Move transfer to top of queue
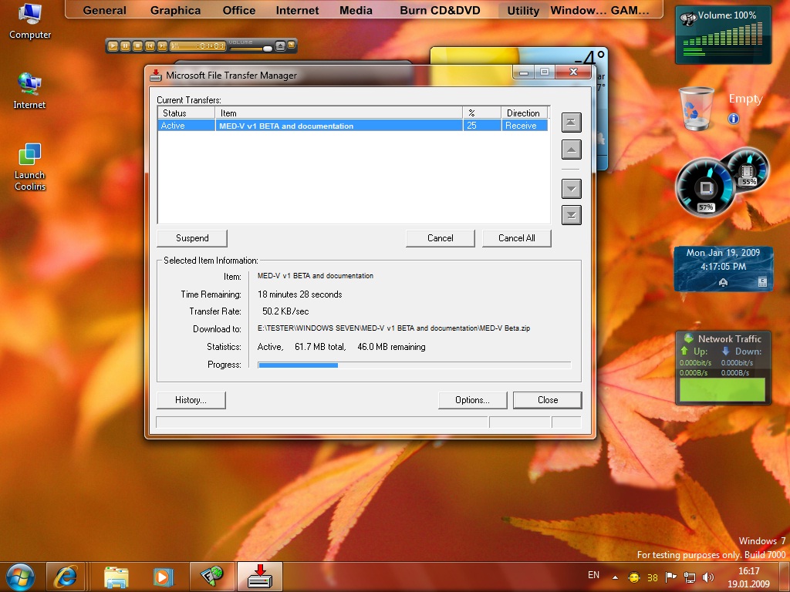 pos(572,123)
